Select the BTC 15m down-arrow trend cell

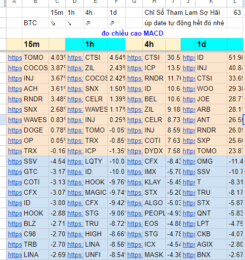57,23
